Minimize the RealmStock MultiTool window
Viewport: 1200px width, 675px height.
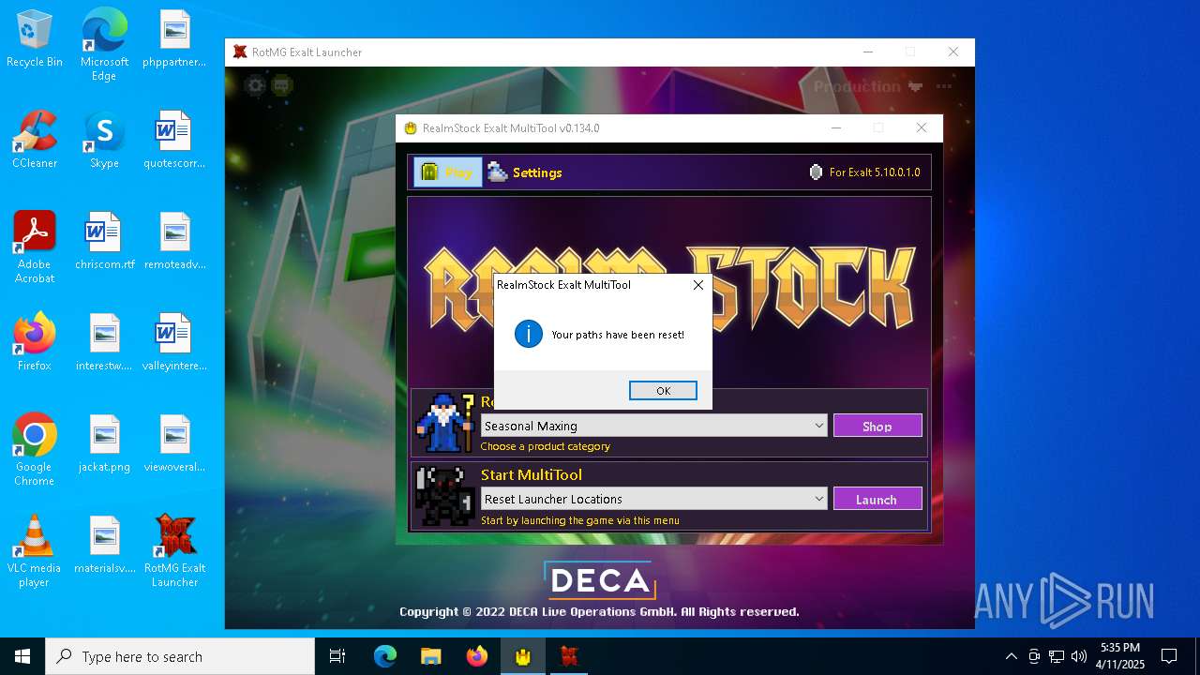836,128
